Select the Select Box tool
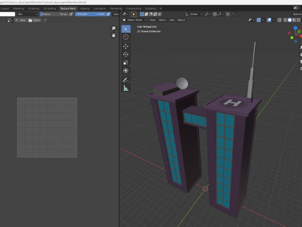This screenshot has width=302, height=227. point(126,29)
